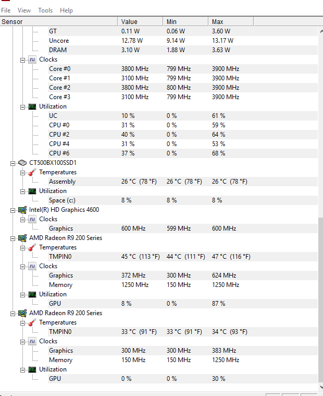323x396 pixels.
Task: Collapse the Intel HD Graphics 4600 node
Action: pos(13,210)
